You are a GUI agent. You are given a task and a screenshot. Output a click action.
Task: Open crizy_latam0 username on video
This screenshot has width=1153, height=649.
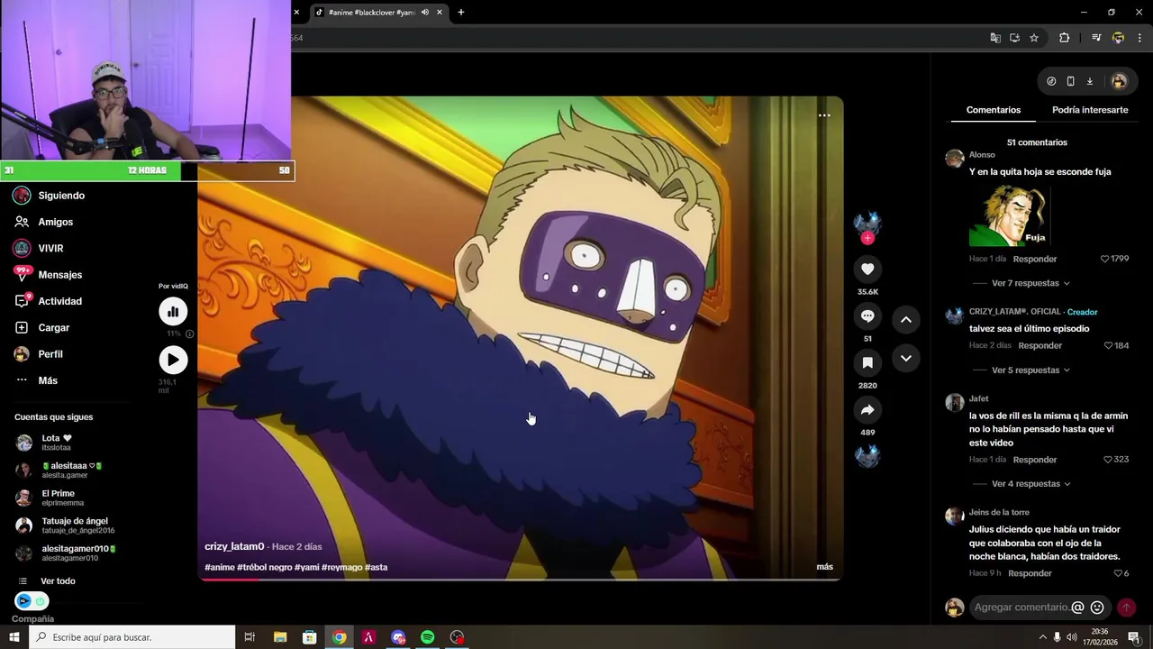click(x=234, y=546)
